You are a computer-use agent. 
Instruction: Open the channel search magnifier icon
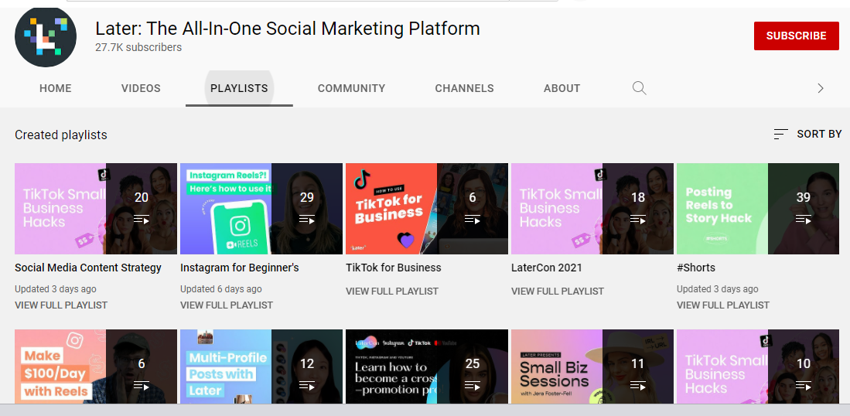coord(639,88)
